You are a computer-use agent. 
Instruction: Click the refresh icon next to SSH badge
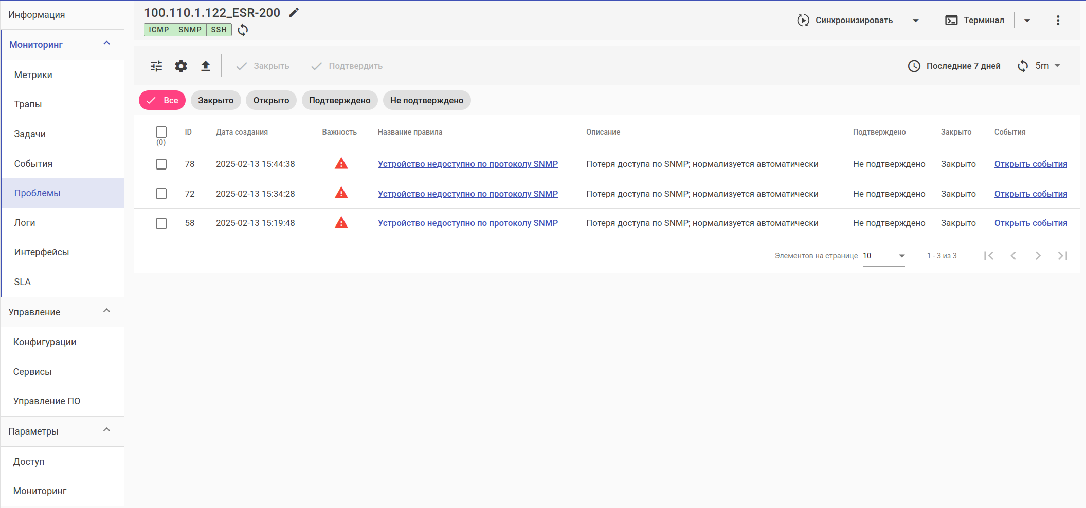pos(243,30)
